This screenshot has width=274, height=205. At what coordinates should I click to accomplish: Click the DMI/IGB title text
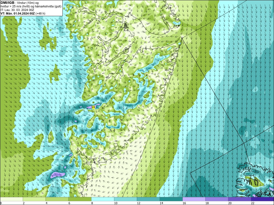tap(7, 3)
